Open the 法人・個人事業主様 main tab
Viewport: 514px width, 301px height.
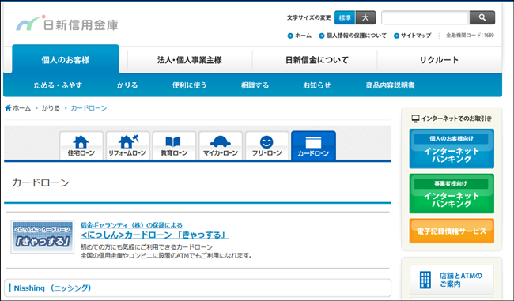pos(190,60)
